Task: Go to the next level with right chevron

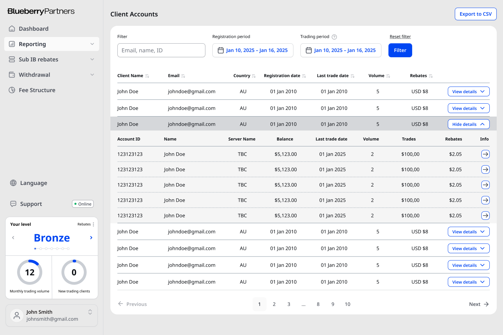Action: pyautogui.click(x=91, y=238)
